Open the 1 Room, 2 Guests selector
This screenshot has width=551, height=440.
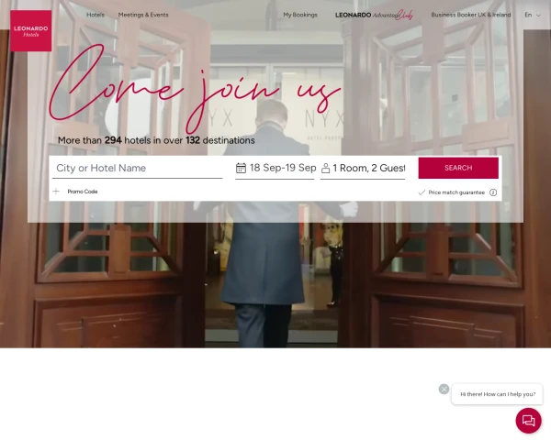(x=363, y=168)
